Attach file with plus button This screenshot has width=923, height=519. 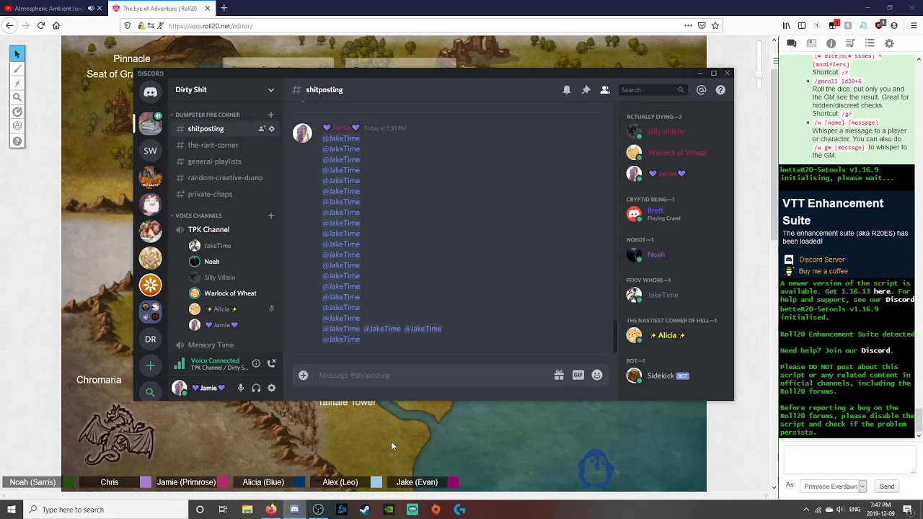tap(303, 375)
